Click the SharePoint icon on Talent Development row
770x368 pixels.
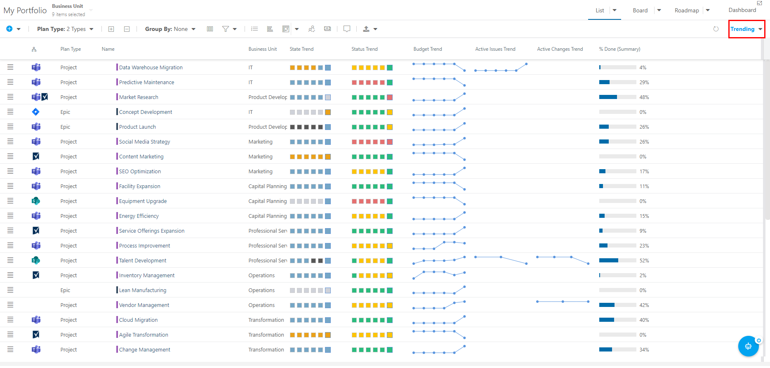(x=36, y=260)
